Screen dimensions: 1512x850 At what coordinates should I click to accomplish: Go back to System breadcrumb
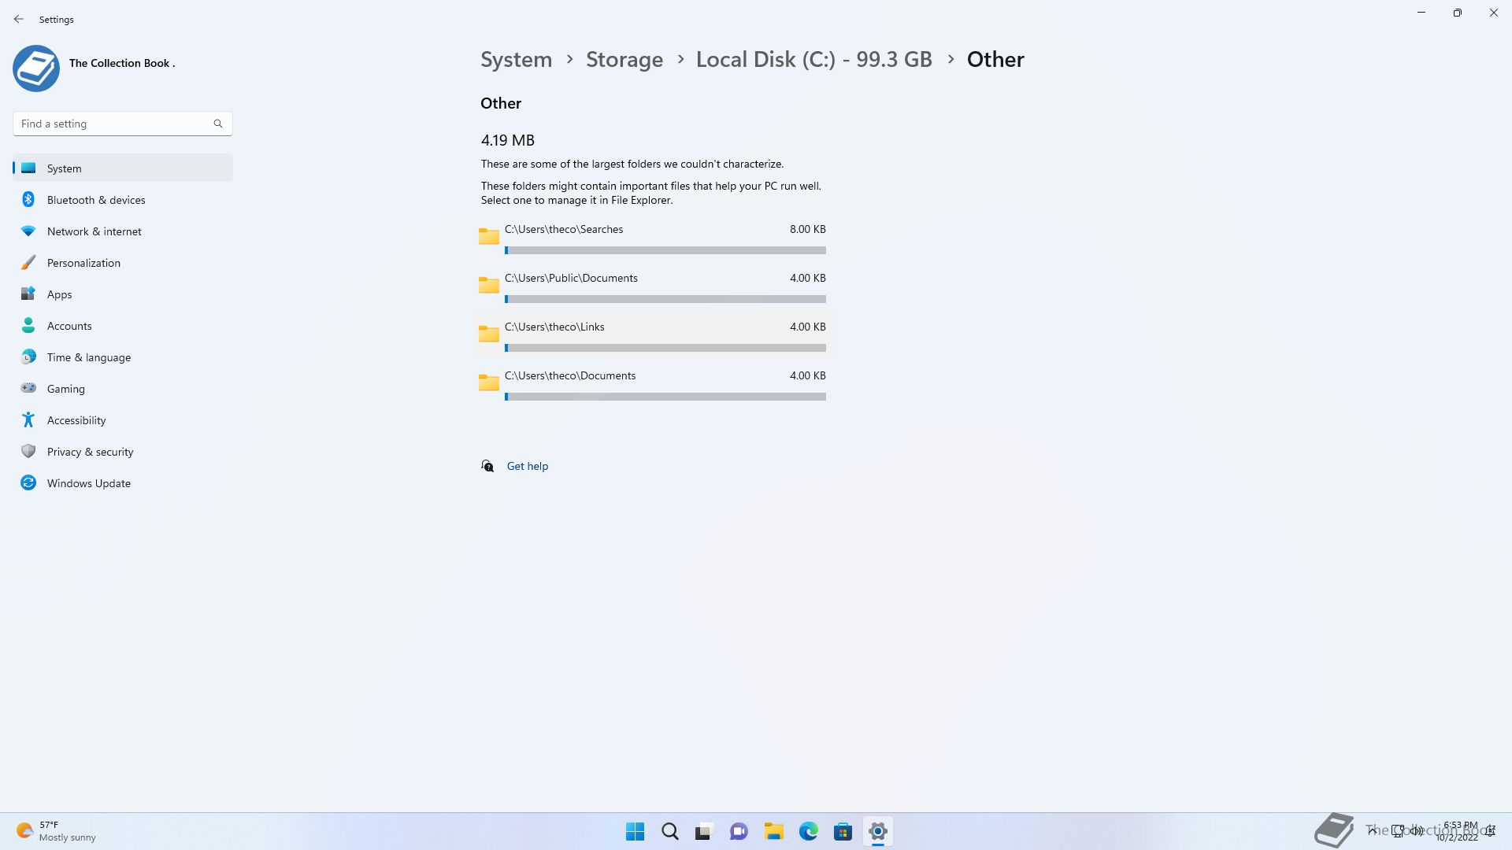tap(516, 60)
